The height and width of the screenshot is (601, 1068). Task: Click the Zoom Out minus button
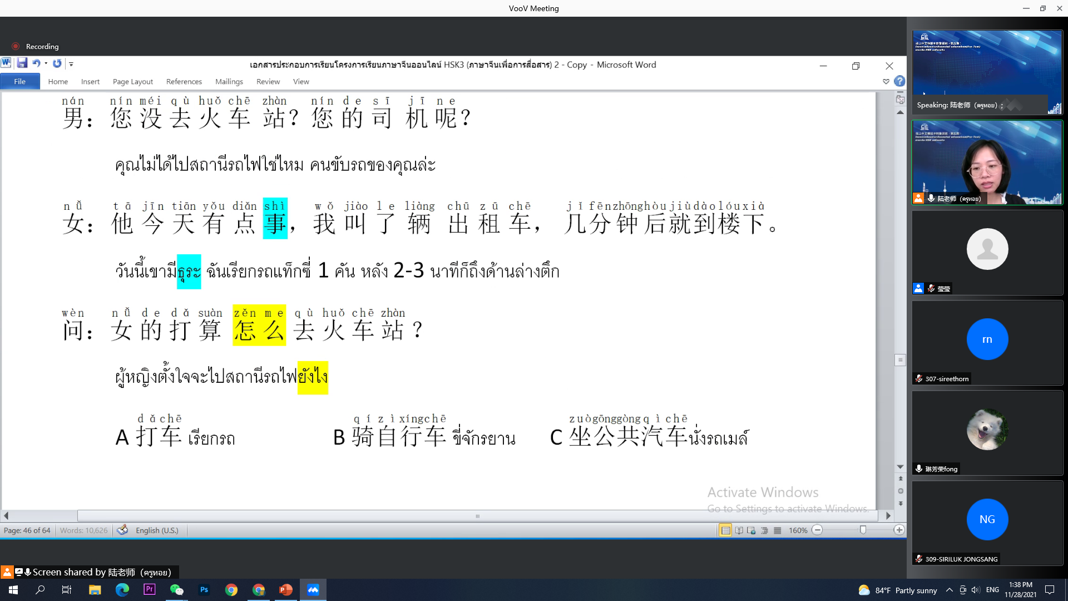(817, 530)
